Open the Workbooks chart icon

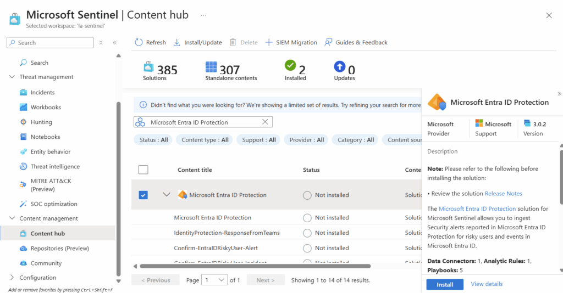pyautogui.click(x=23, y=107)
